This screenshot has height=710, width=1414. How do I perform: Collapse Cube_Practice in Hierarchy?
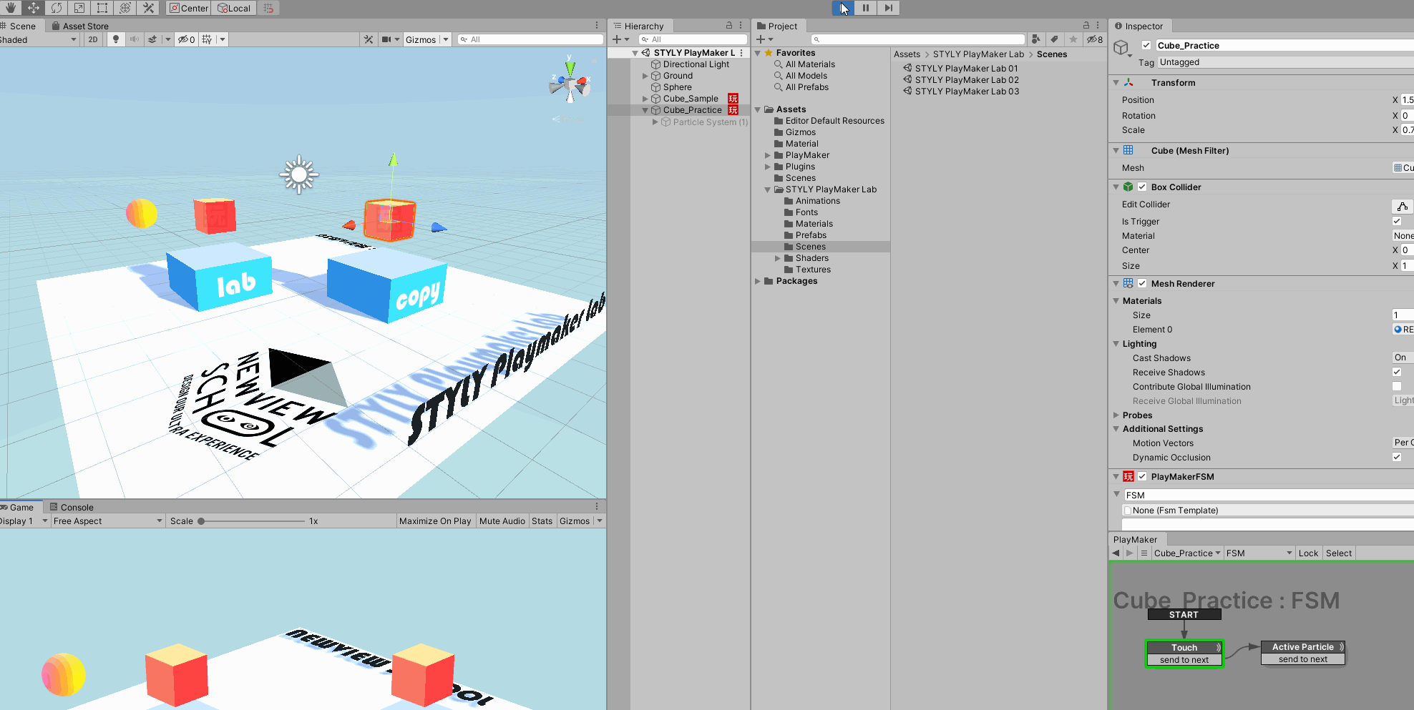tap(645, 110)
